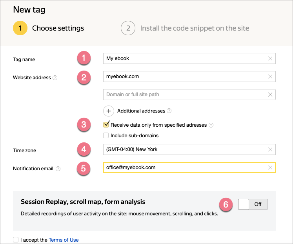
Task: Remove the empty additional domain field
Action: 270,95
